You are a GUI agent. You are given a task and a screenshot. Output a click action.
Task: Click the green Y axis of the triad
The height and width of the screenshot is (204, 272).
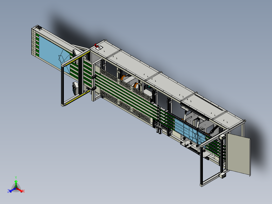(x=16, y=184)
